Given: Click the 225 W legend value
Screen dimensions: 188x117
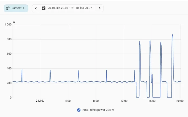Looking at the screenshot, I should coord(110,110).
